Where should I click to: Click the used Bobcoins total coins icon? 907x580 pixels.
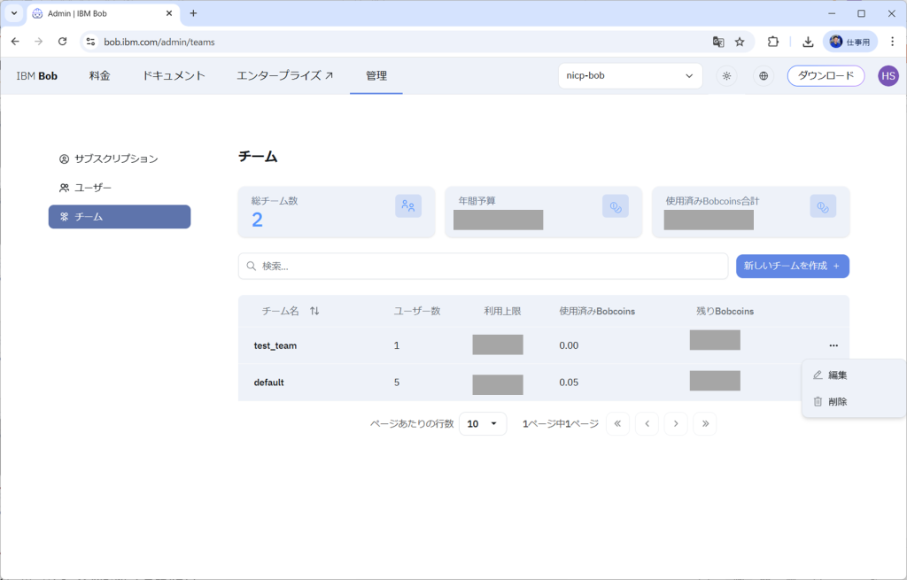(x=823, y=205)
